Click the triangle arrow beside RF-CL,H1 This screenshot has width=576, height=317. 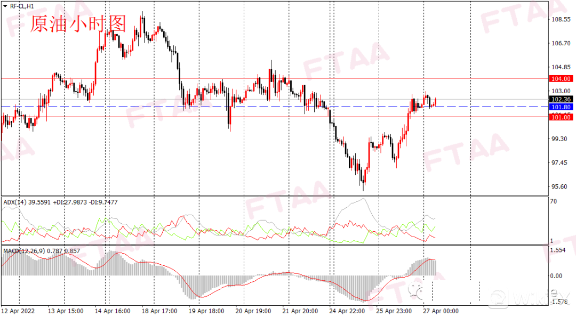coord(5,6)
